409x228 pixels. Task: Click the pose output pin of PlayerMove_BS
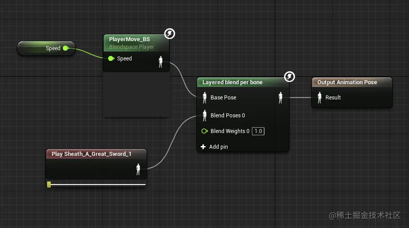click(x=161, y=62)
